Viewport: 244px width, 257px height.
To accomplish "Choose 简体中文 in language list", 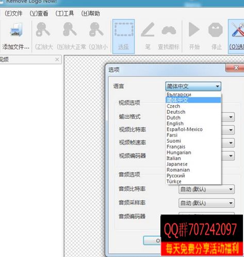I will click(x=193, y=100).
